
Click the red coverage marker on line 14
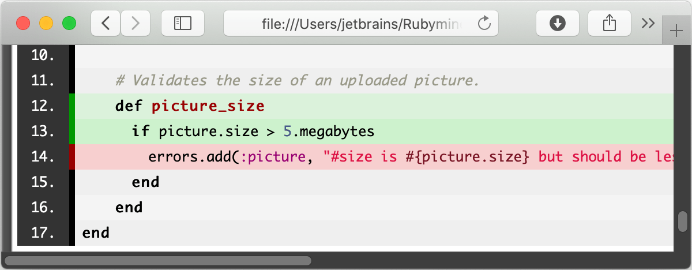click(x=72, y=157)
